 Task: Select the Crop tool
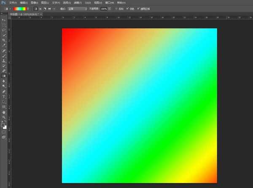[x=4, y=40]
